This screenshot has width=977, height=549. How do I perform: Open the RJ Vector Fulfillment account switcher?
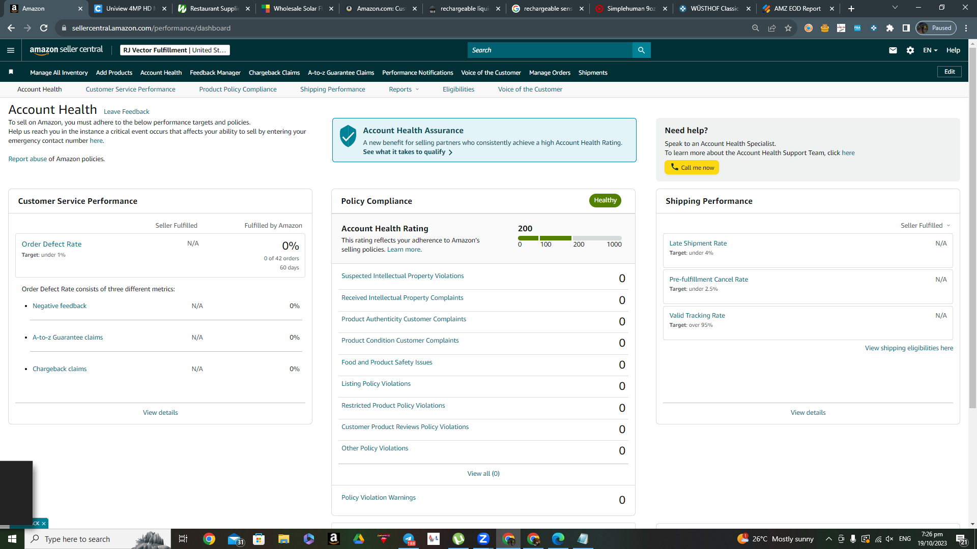coord(175,50)
